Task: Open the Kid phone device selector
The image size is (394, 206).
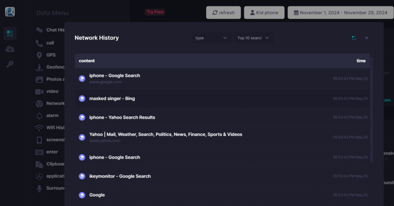Action: 264,13
